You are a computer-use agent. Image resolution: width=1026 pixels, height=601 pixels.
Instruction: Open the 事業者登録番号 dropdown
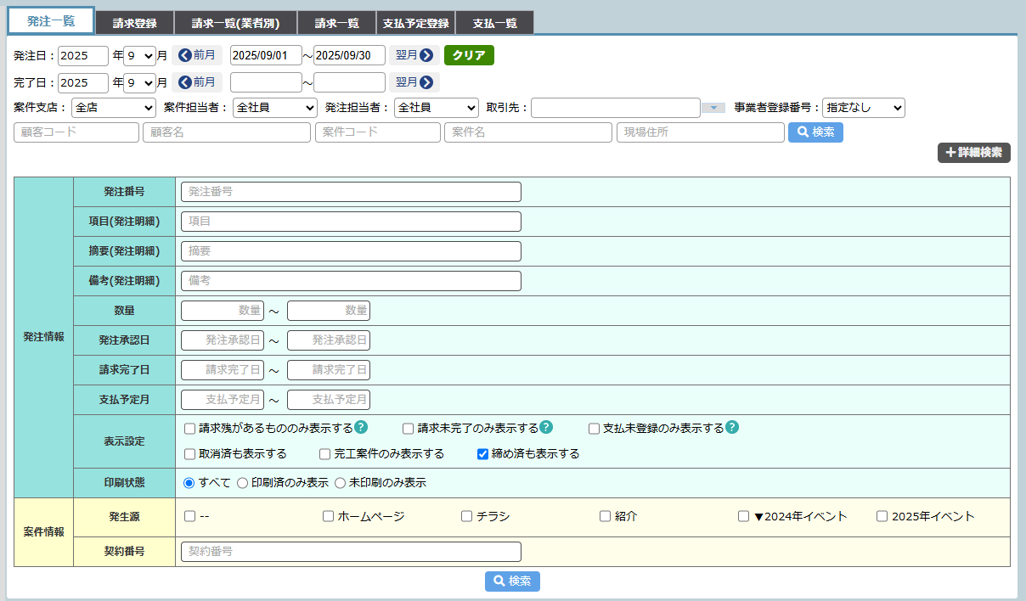[x=864, y=108]
